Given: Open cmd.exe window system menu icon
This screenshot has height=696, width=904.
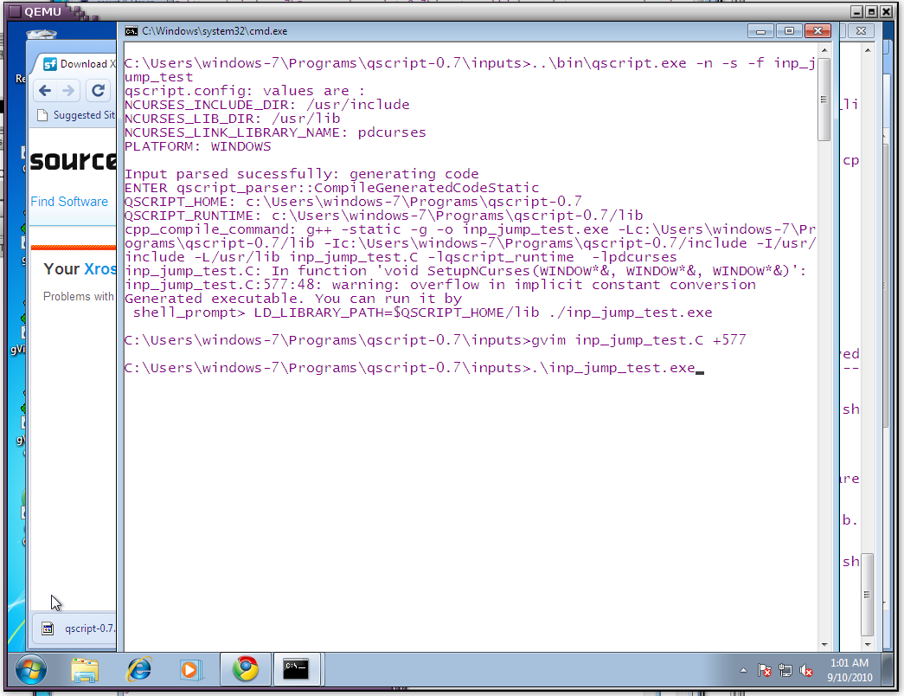Looking at the screenshot, I should tap(131, 31).
